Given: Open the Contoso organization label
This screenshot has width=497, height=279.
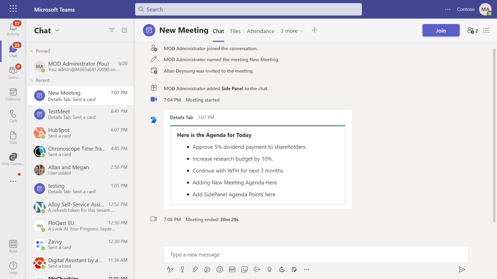Looking at the screenshot, I should click(x=466, y=9).
